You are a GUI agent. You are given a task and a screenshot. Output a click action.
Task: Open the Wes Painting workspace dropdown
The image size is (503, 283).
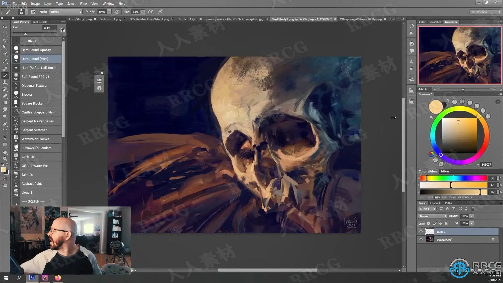pyautogui.click(x=485, y=12)
